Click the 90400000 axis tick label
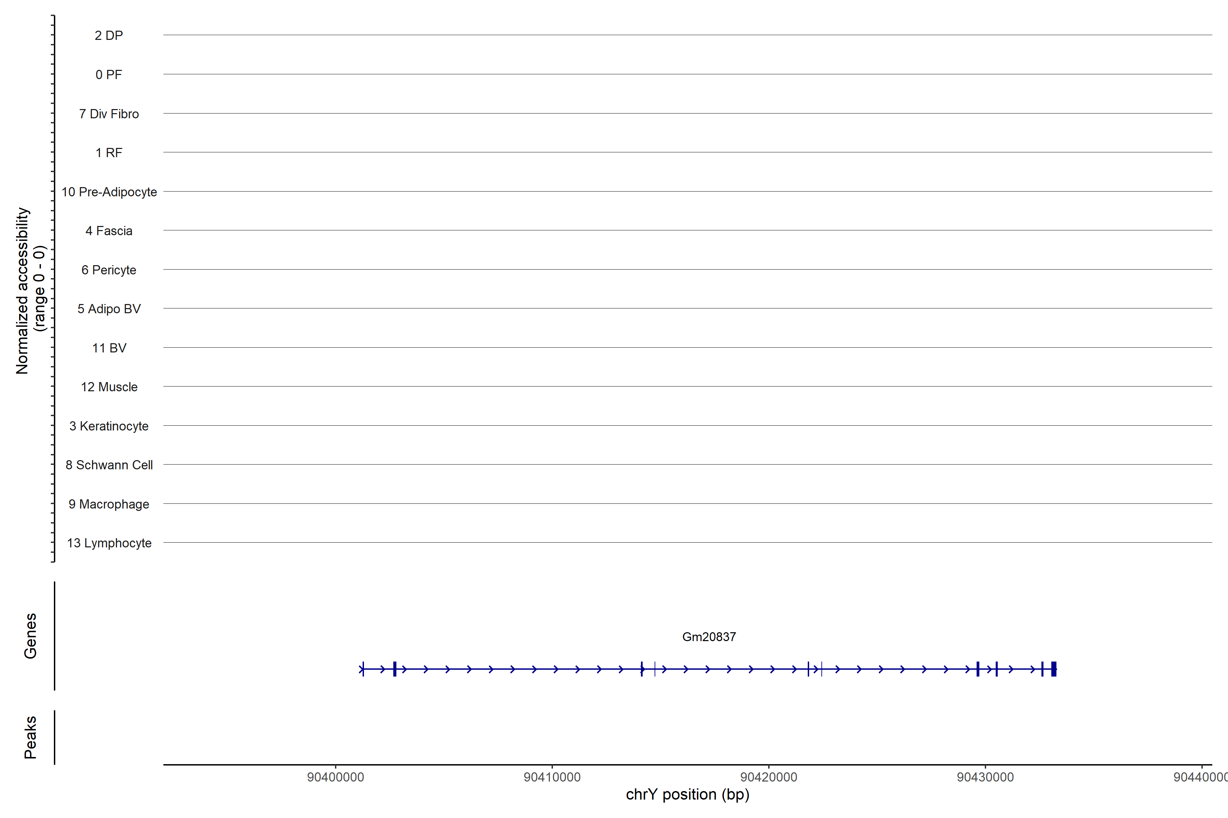Screen dimensions: 1228x818 (335, 777)
